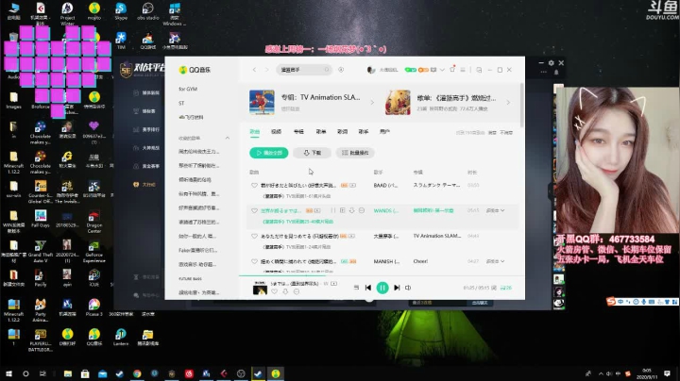Download highlighted WANDS song via row icon
The width and height of the screenshot is (680, 381).
(351, 210)
